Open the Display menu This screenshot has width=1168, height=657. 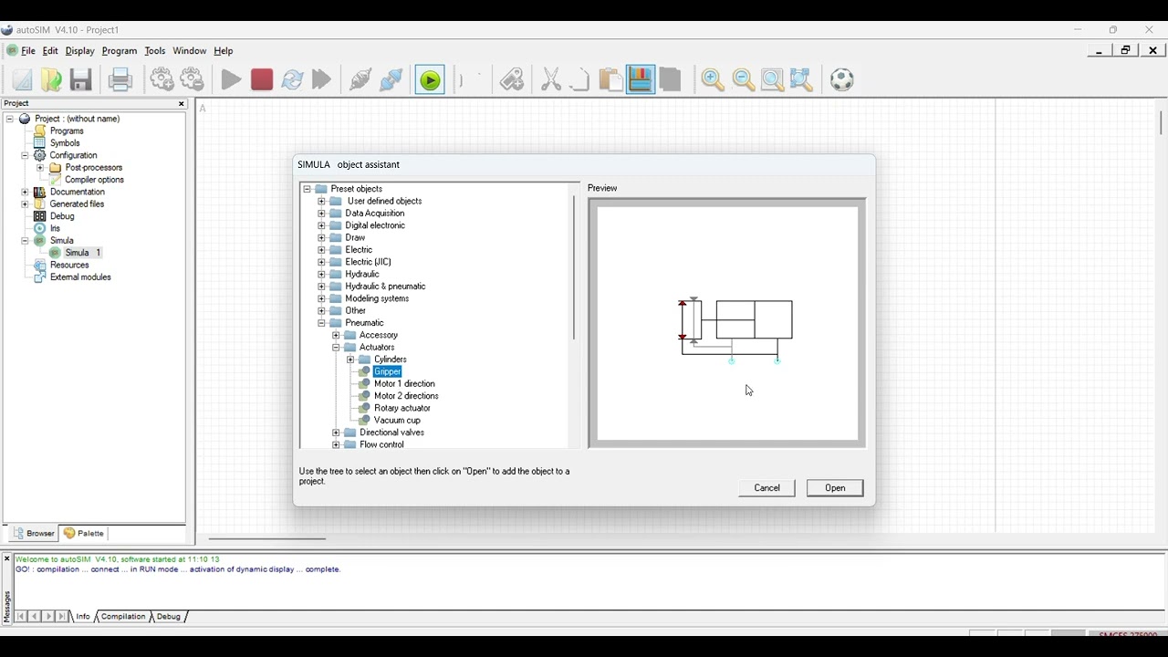tap(79, 51)
